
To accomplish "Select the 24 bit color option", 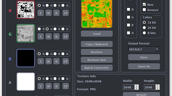I will coord(144,28).
